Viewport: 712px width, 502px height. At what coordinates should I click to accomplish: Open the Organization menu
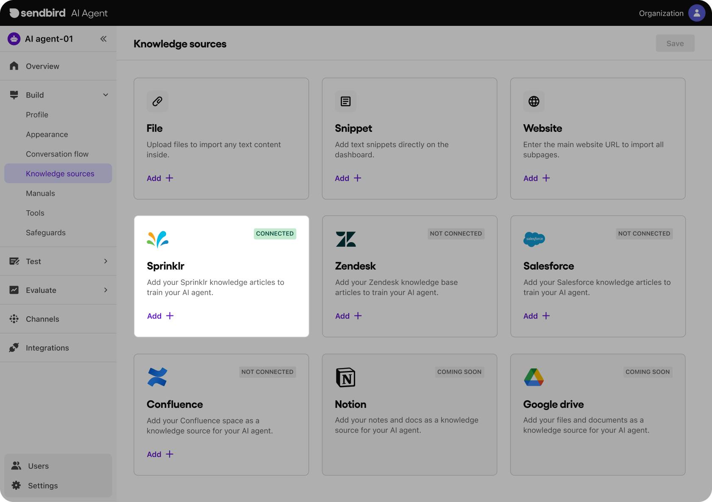coord(661,13)
